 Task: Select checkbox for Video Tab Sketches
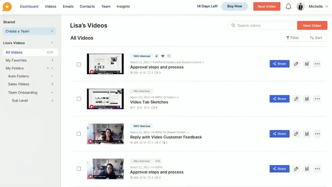(x=79, y=99)
